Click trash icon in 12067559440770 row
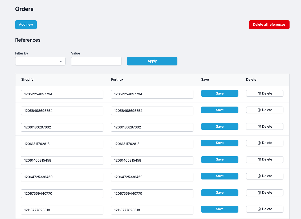301x219 pixels. click(x=259, y=193)
